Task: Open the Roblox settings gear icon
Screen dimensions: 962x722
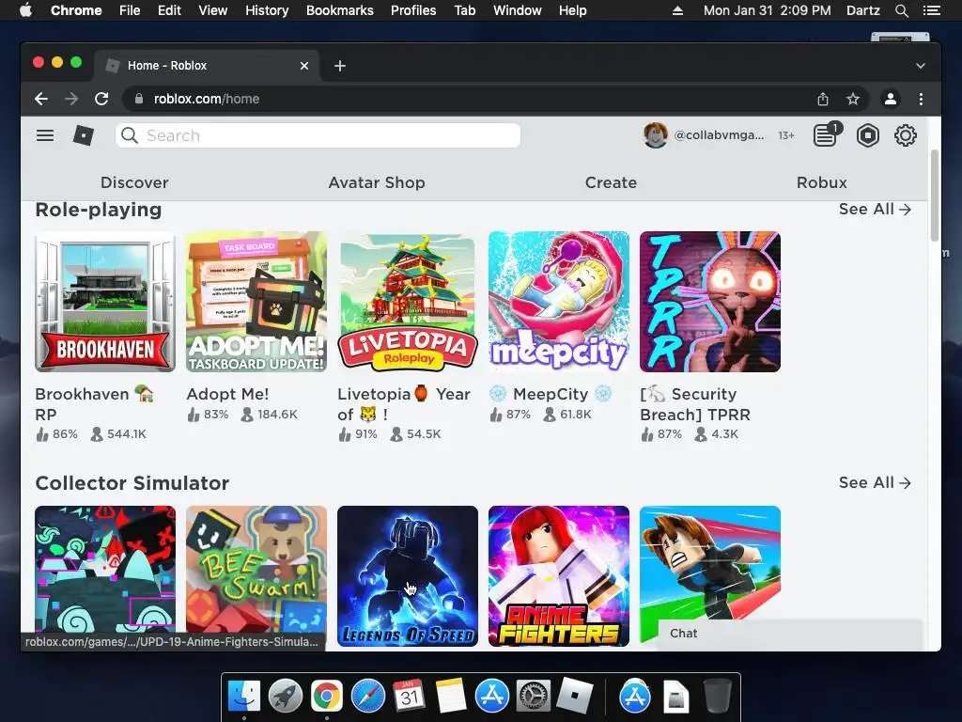Action: click(905, 135)
